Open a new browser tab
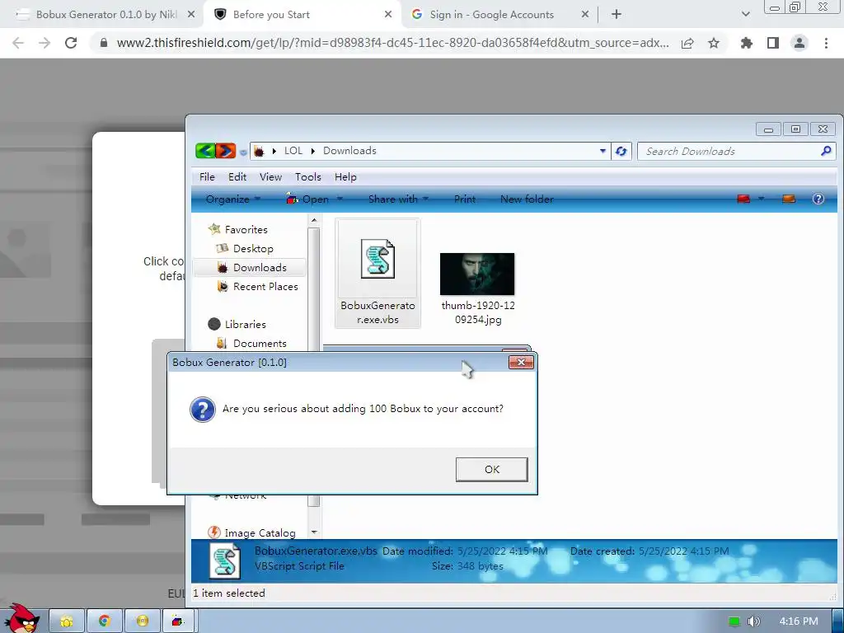This screenshot has width=844, height=633. [617, 15]
